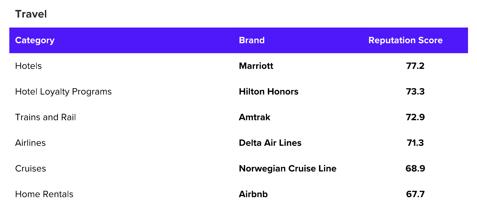This screenshot has width=477, height=212.
Task: Click the Airbnb brand name
Action: [x=253, y=194]
